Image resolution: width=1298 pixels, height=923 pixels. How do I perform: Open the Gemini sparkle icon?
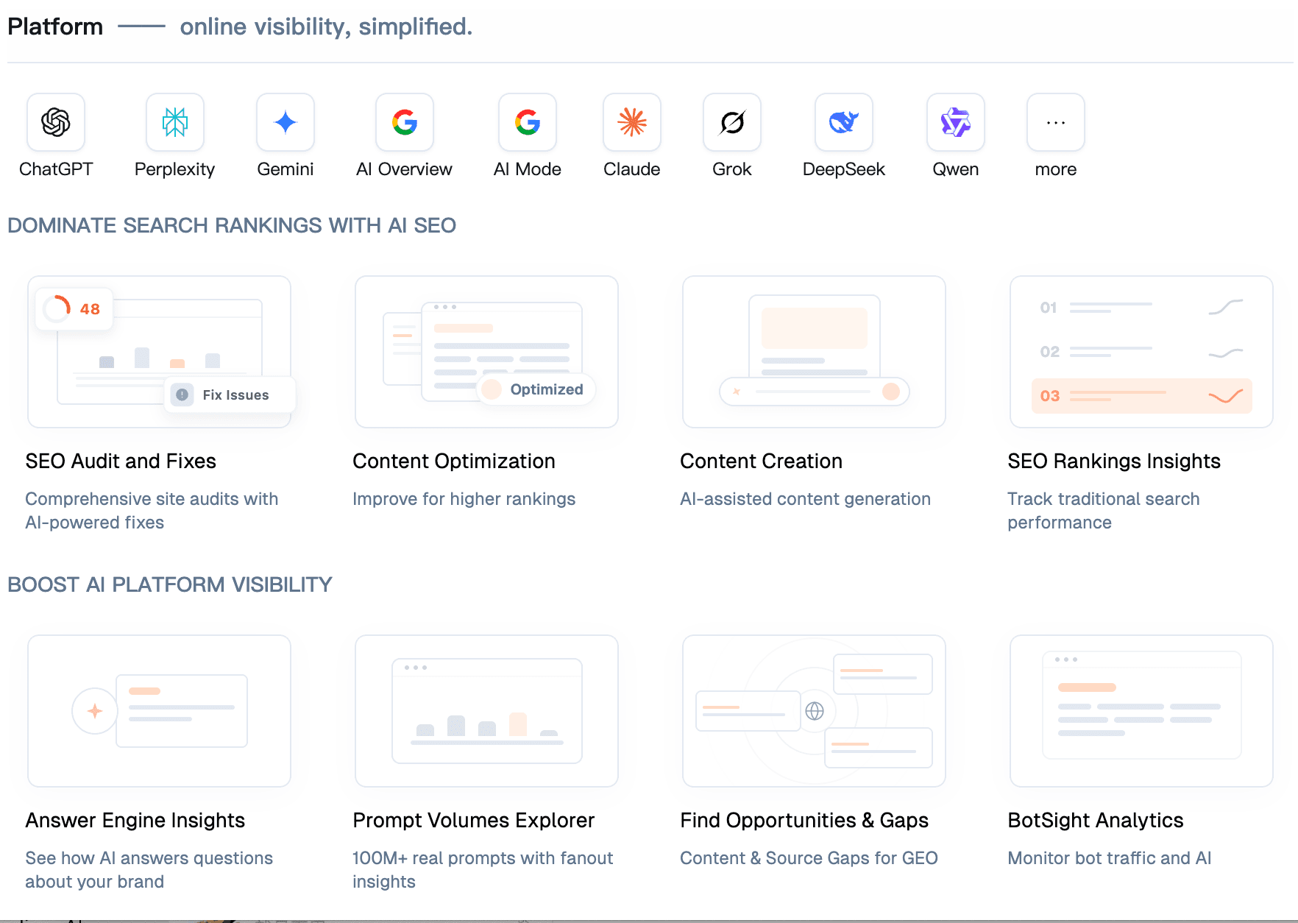tap(286, 122)
